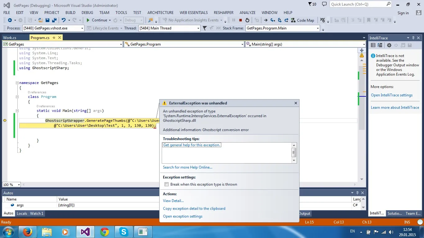Open the IntelliTrace window options dropdown

tap(408, 38)
